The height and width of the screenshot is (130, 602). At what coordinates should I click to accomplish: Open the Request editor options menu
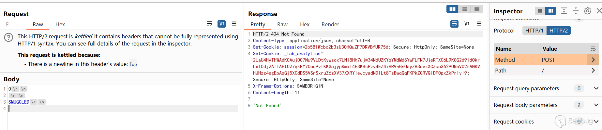point(234,24)
